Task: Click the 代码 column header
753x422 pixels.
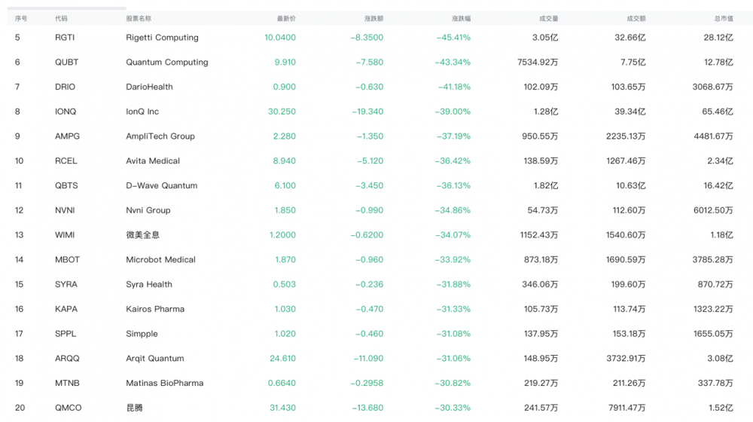Action: (61, 18)
